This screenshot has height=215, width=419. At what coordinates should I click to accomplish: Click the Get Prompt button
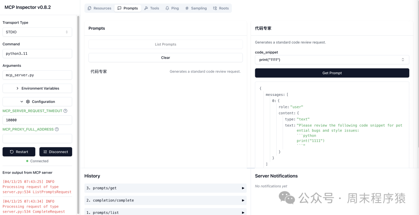click(x=332, y=73)
